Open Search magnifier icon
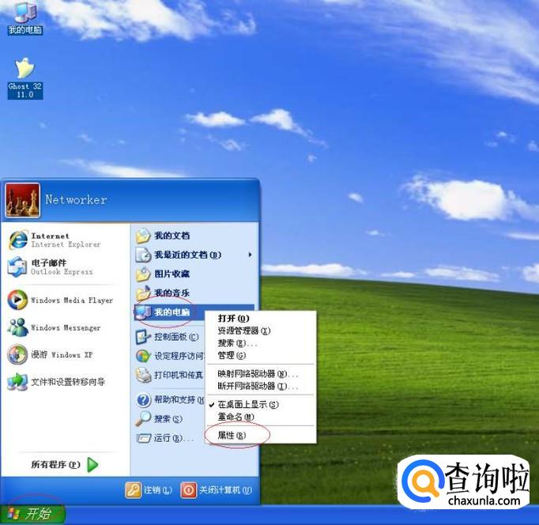The height and width of the screenshot is (525, 539). (x=143, y=419)
